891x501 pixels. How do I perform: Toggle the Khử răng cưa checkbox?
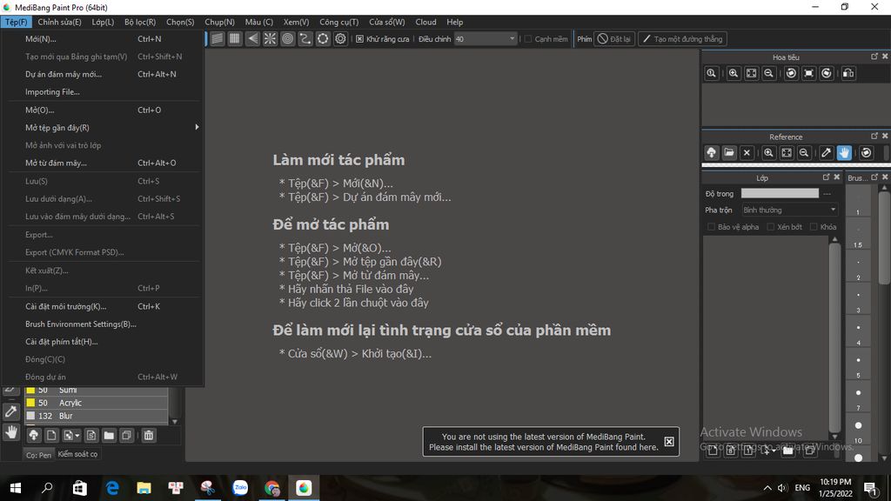(x=359, y=39)
